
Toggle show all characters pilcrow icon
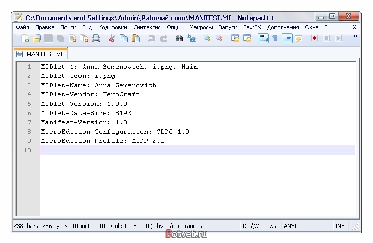click(x=275, y=38)
